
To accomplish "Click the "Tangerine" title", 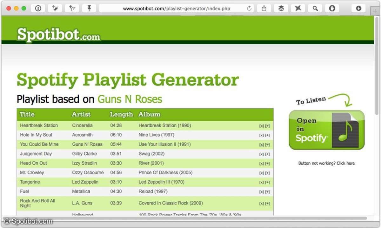I will [30, 182].
